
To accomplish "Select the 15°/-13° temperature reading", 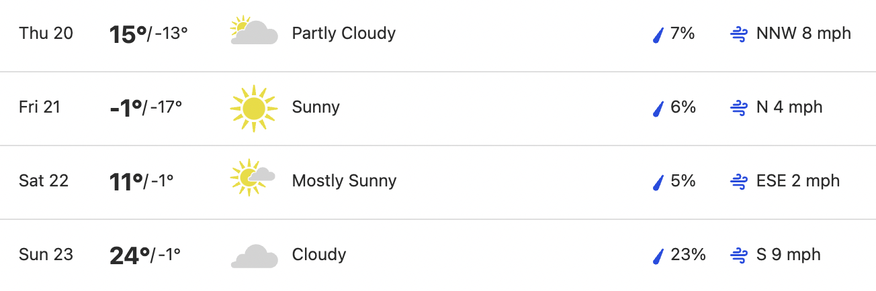I will click(148, 34).
